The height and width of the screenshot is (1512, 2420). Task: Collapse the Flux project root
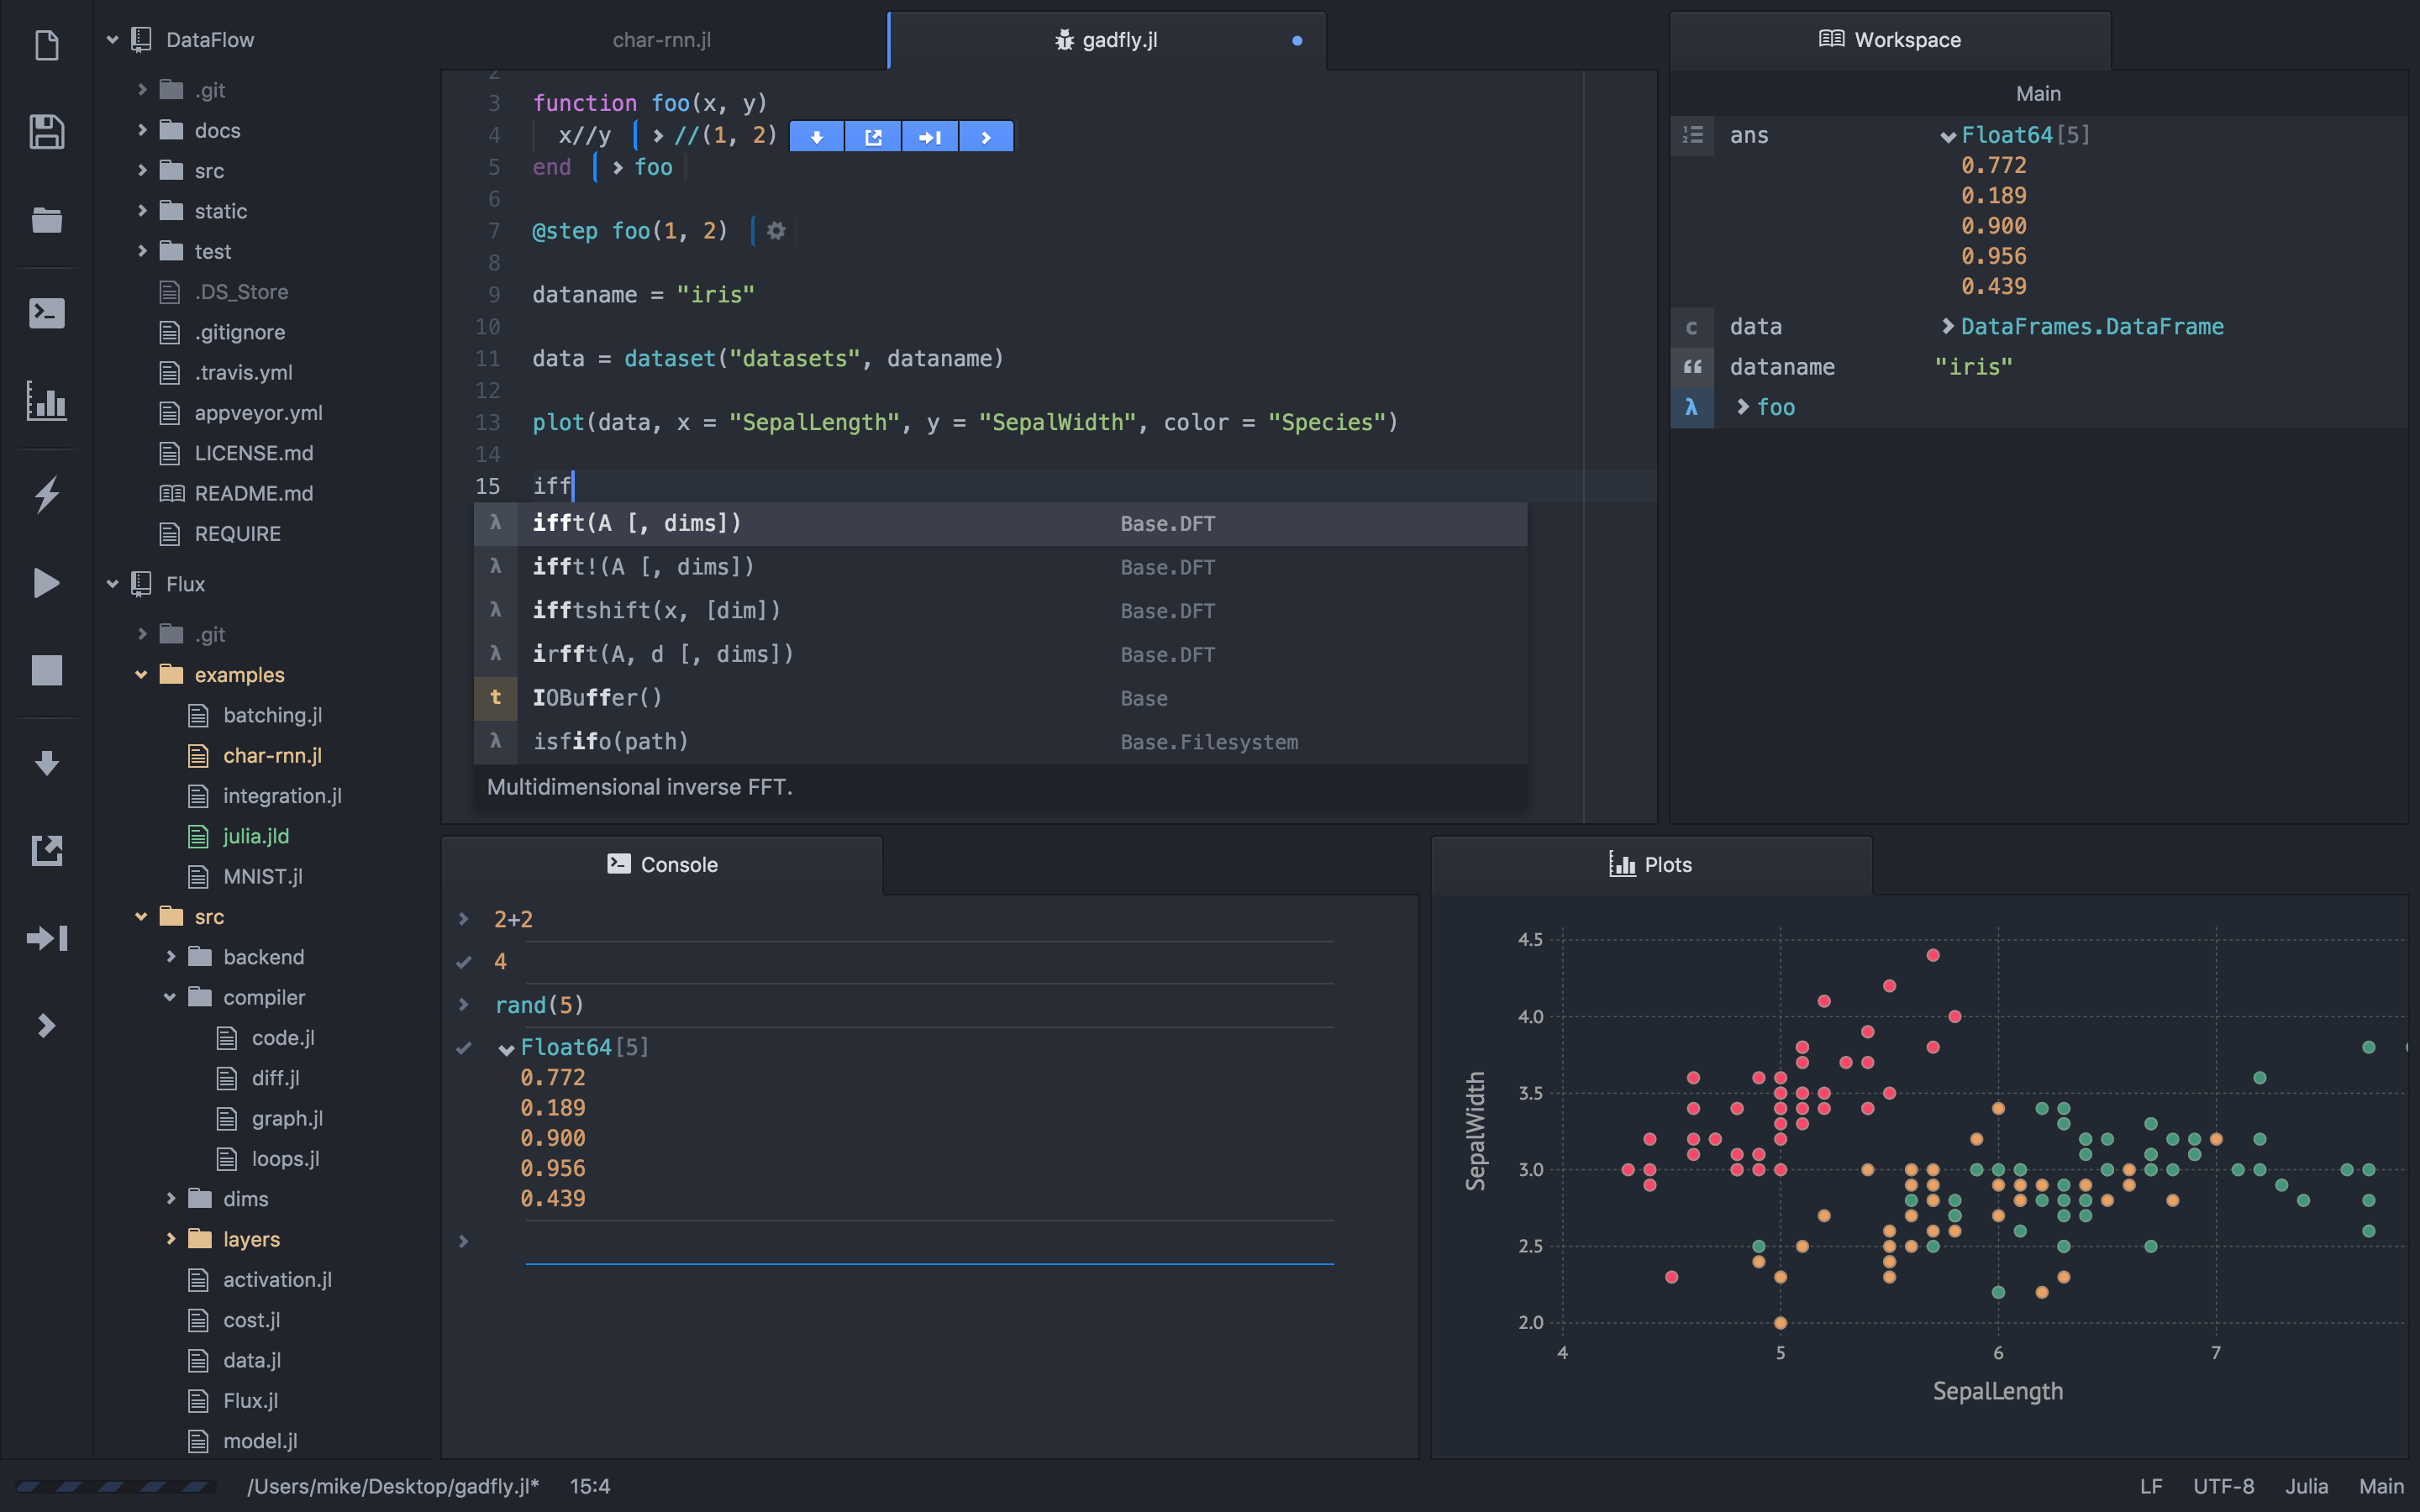click(113, 584)
